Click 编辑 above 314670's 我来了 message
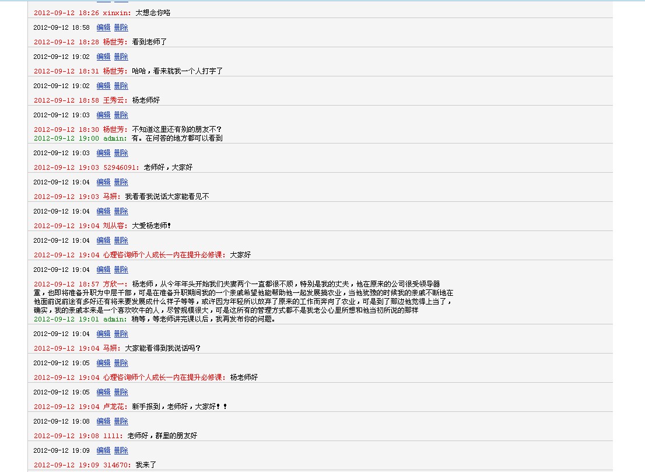645x472 pixels. 103,450
